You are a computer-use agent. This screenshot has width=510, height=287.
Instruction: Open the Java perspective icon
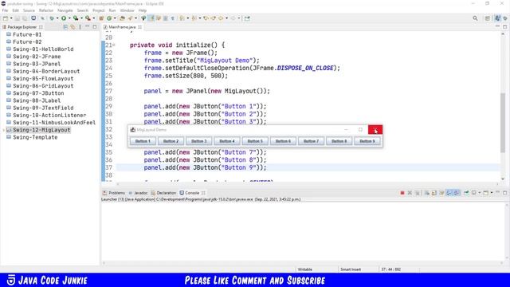point(497,18)
